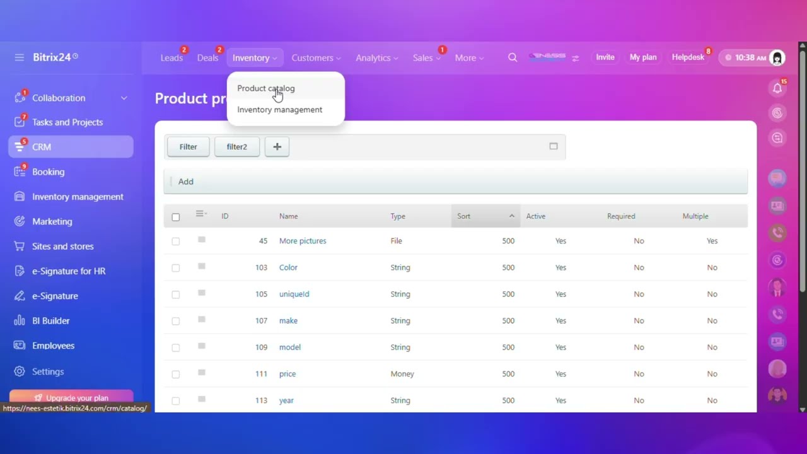Click the Settings gear icon
The width and height of the screenshot is (807, 454).
coord(20,371)
